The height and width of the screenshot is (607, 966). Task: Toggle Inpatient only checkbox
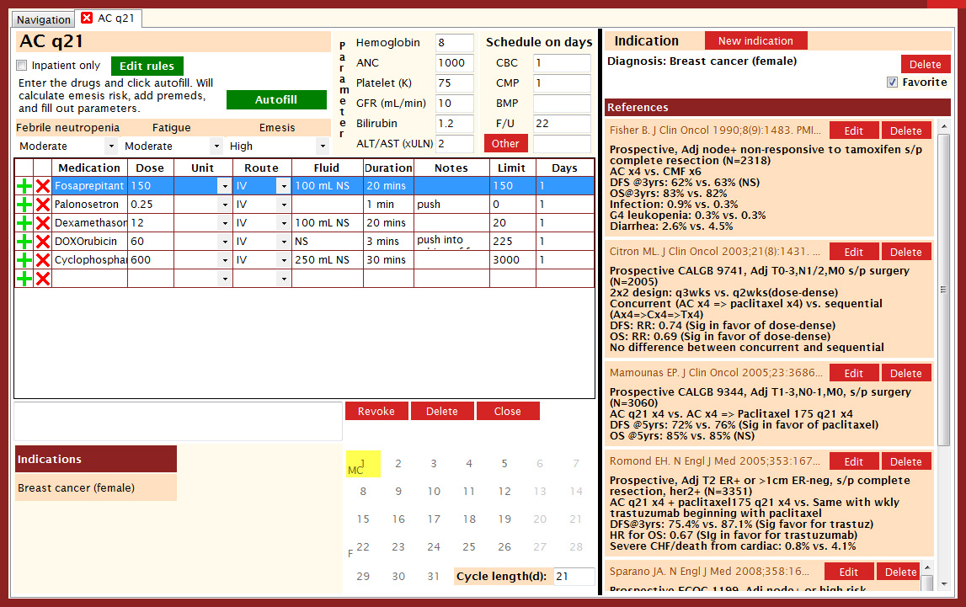(22, 66)
